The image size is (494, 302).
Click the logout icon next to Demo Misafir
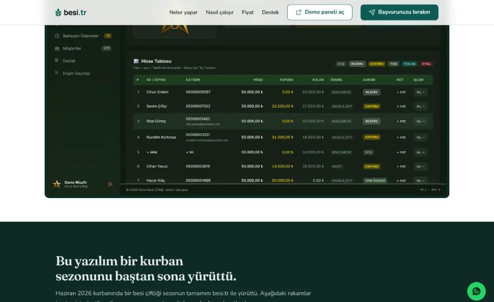point(110,184)
